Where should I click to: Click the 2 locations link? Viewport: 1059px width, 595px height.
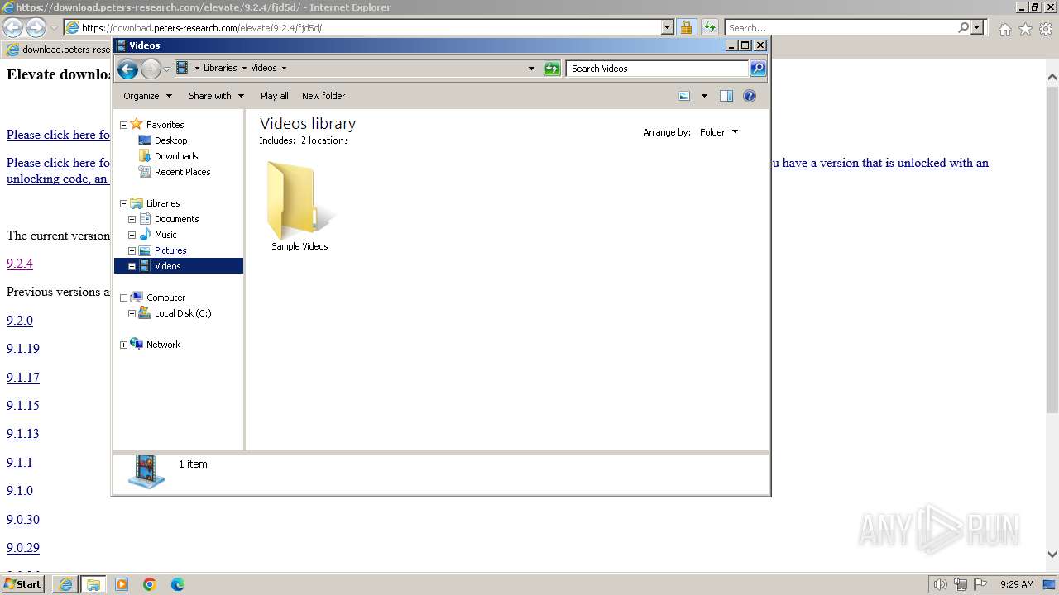pos(324,140)
